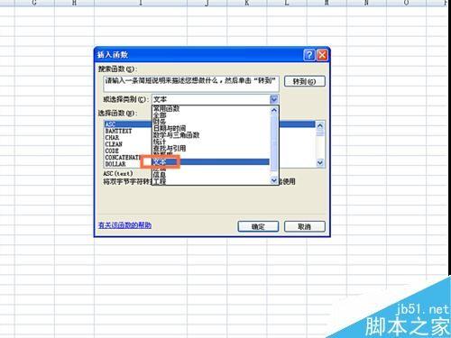Image resolution: width=451 pixels, height=338 pixels.
Task: Select column H header in spreadsheet
Action: point(74,3)
